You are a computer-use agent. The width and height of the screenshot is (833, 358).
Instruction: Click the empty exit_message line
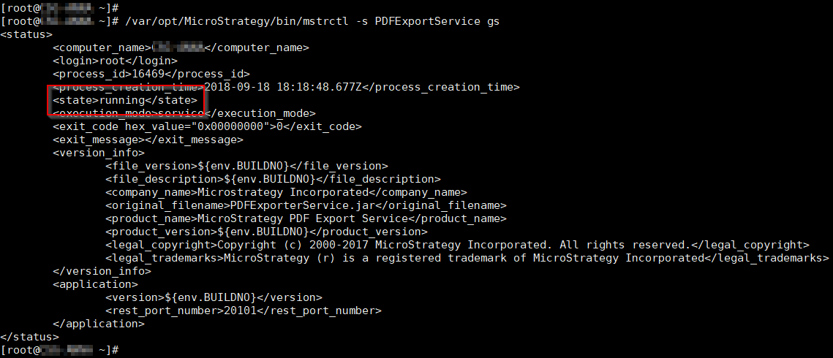click(x=148, y=140)
